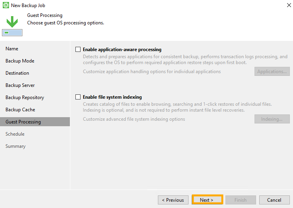This screenshot has width=293, height=208.
Task: Switch to the Backup Mode step
Action: [x=20, y=61]
